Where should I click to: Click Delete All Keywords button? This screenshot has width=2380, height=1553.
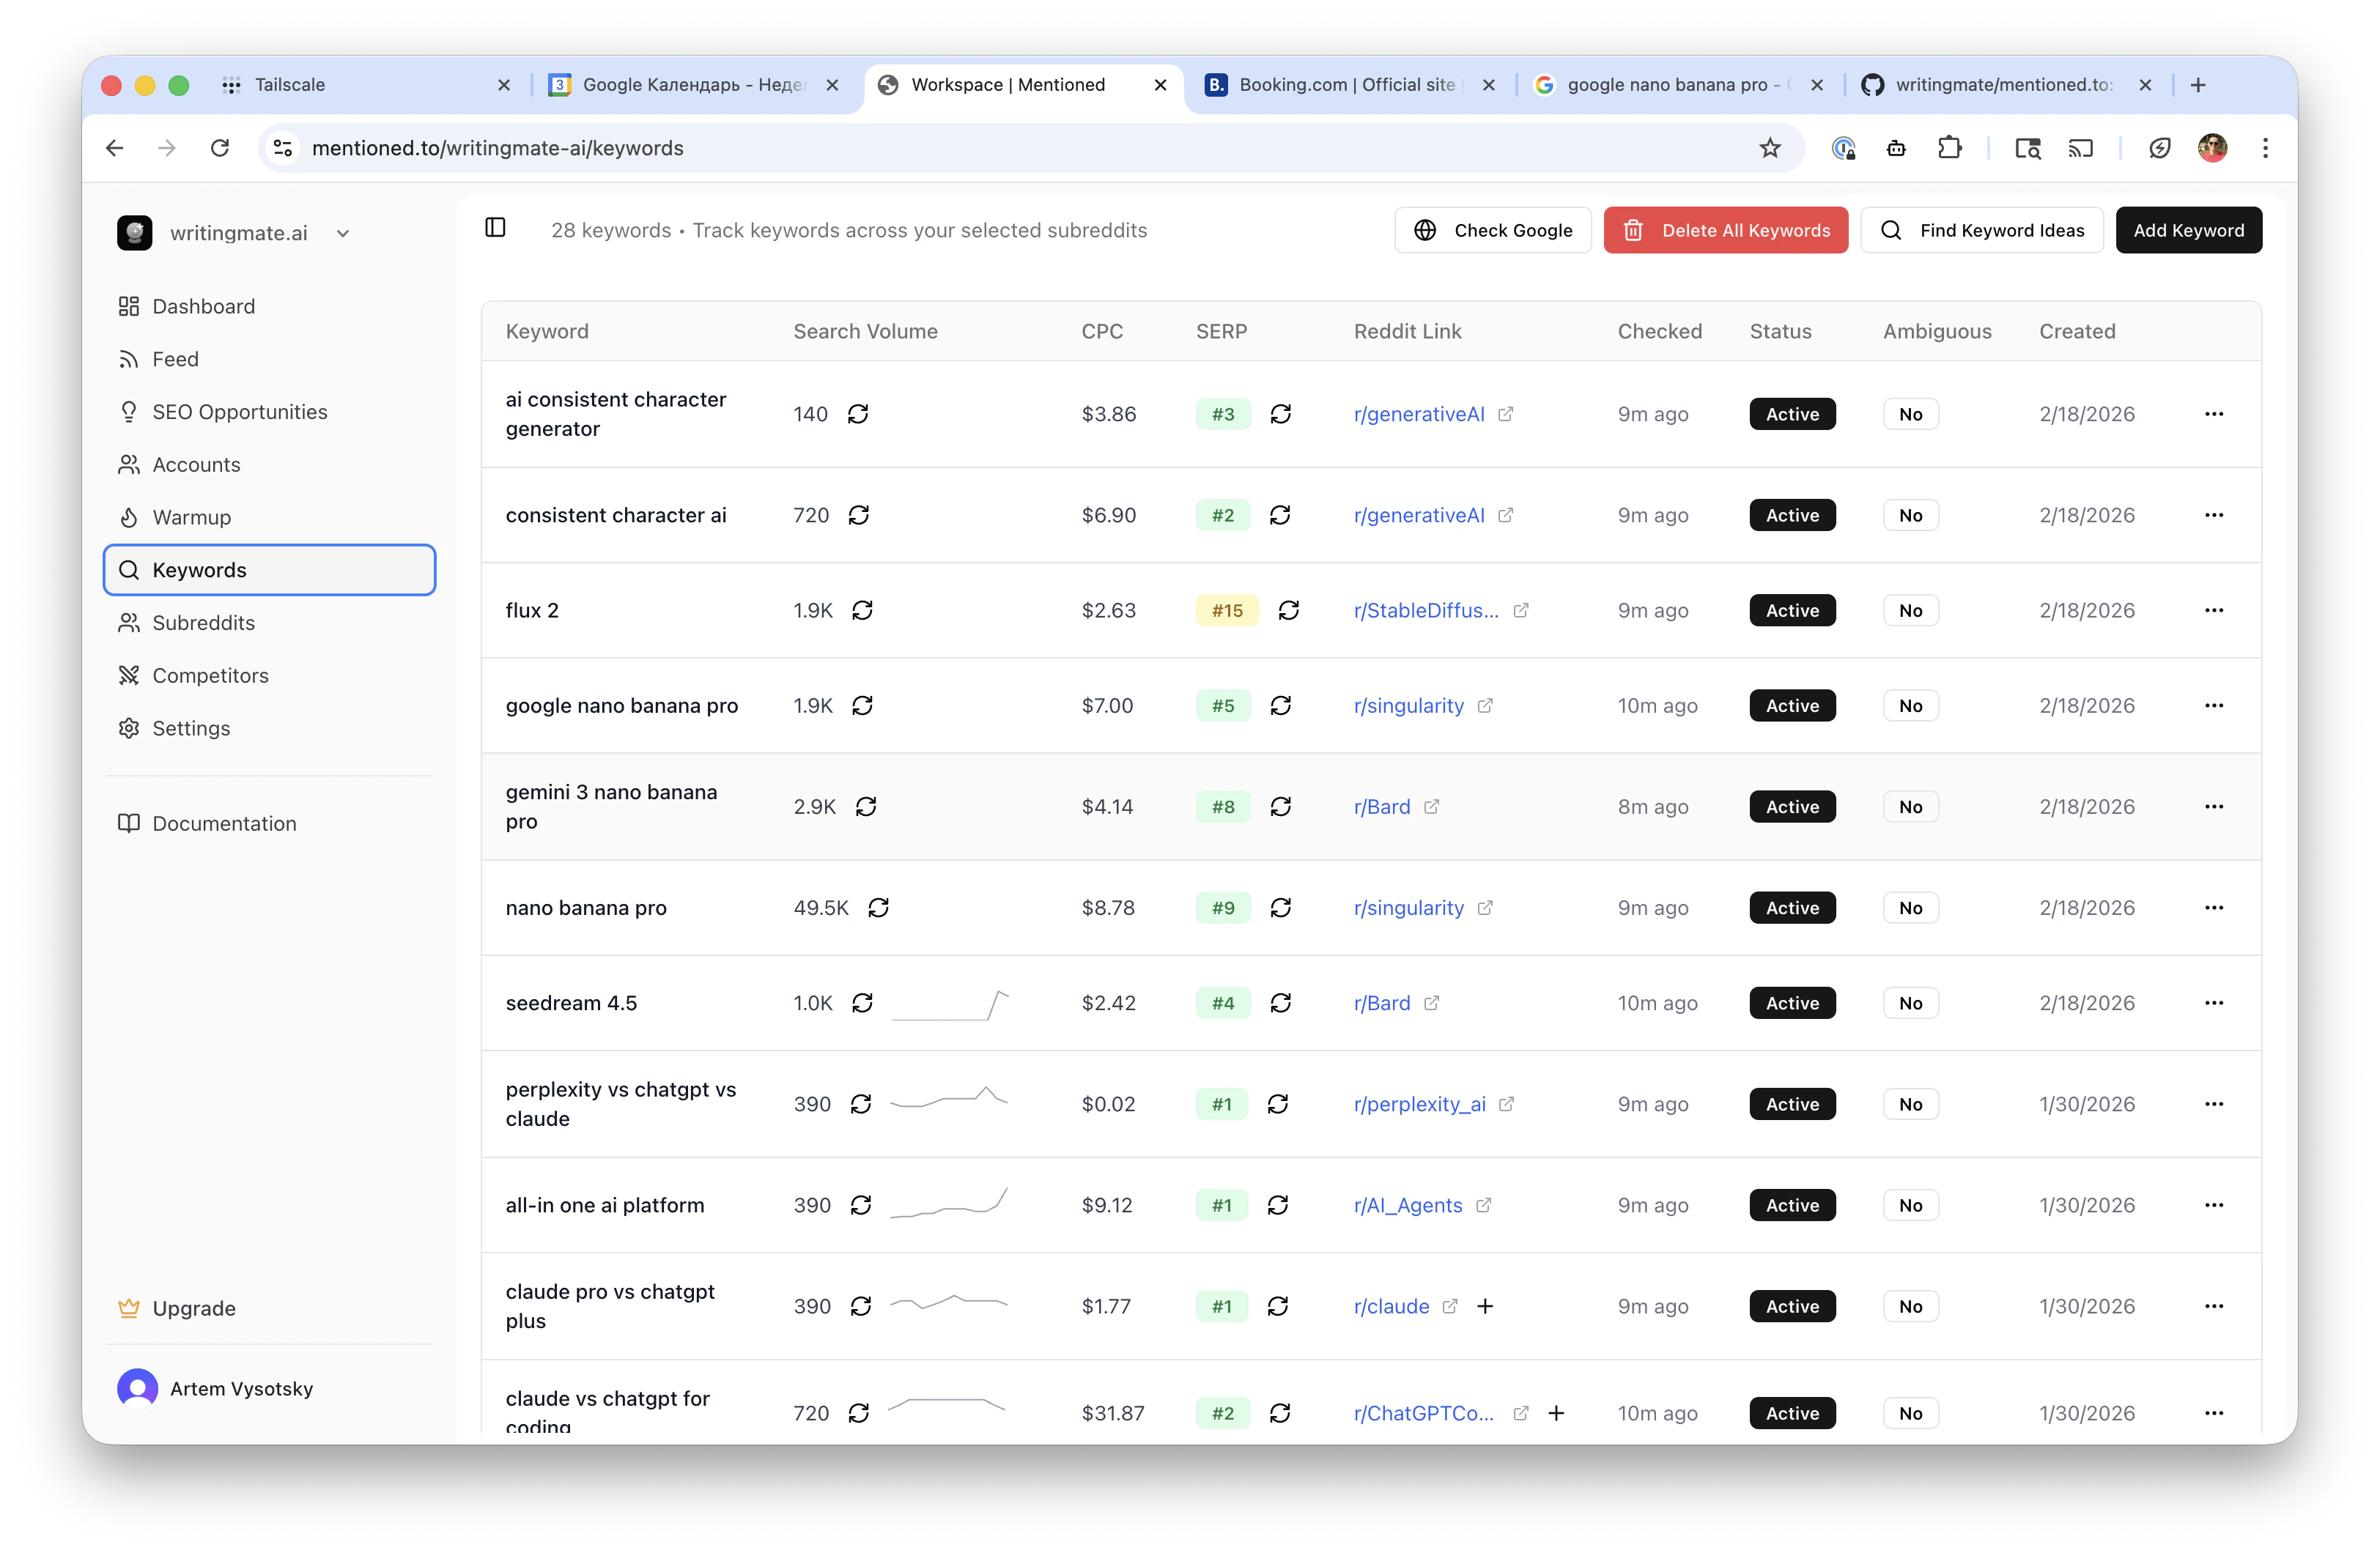(x=1726, y=230)
